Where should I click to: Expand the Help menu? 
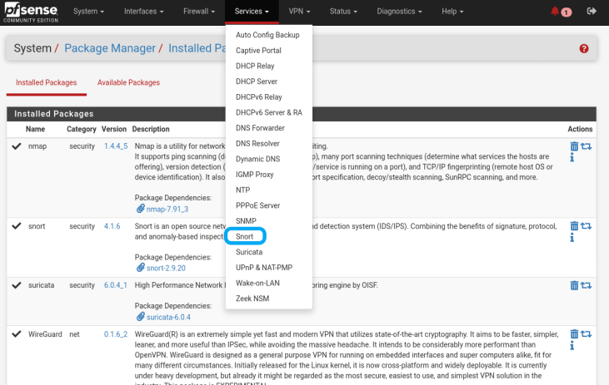point(452,12)
